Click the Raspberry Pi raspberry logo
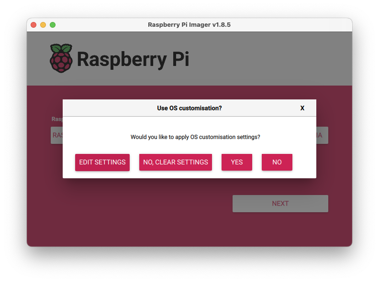 61,58
